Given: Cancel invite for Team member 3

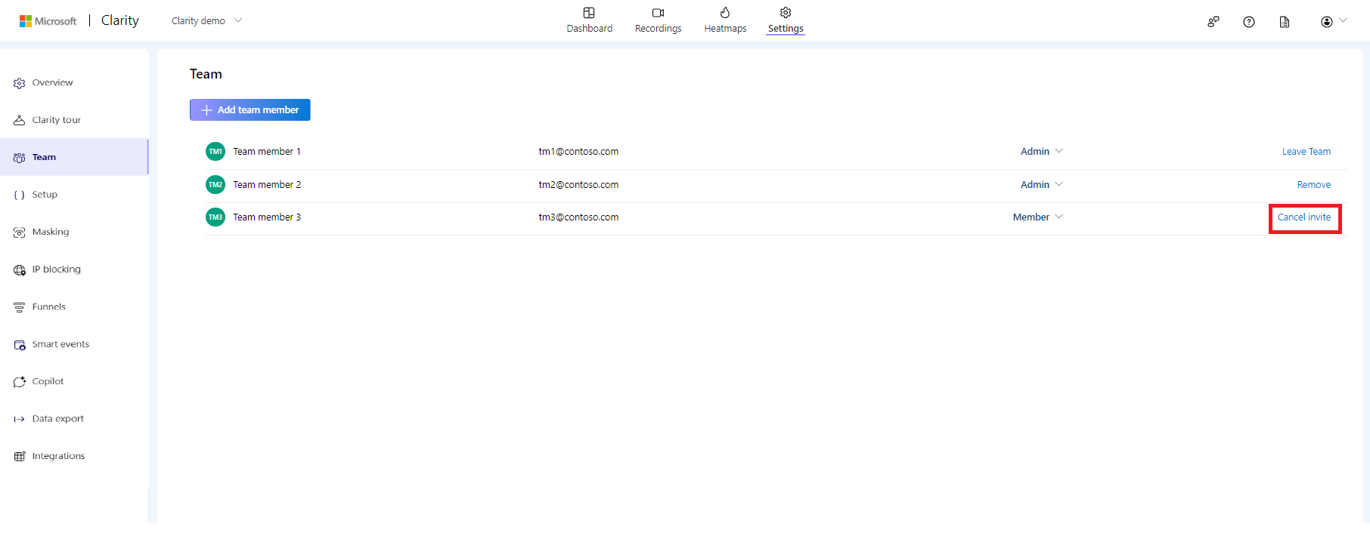Looking at the screenshot, I should [1304, 217].
